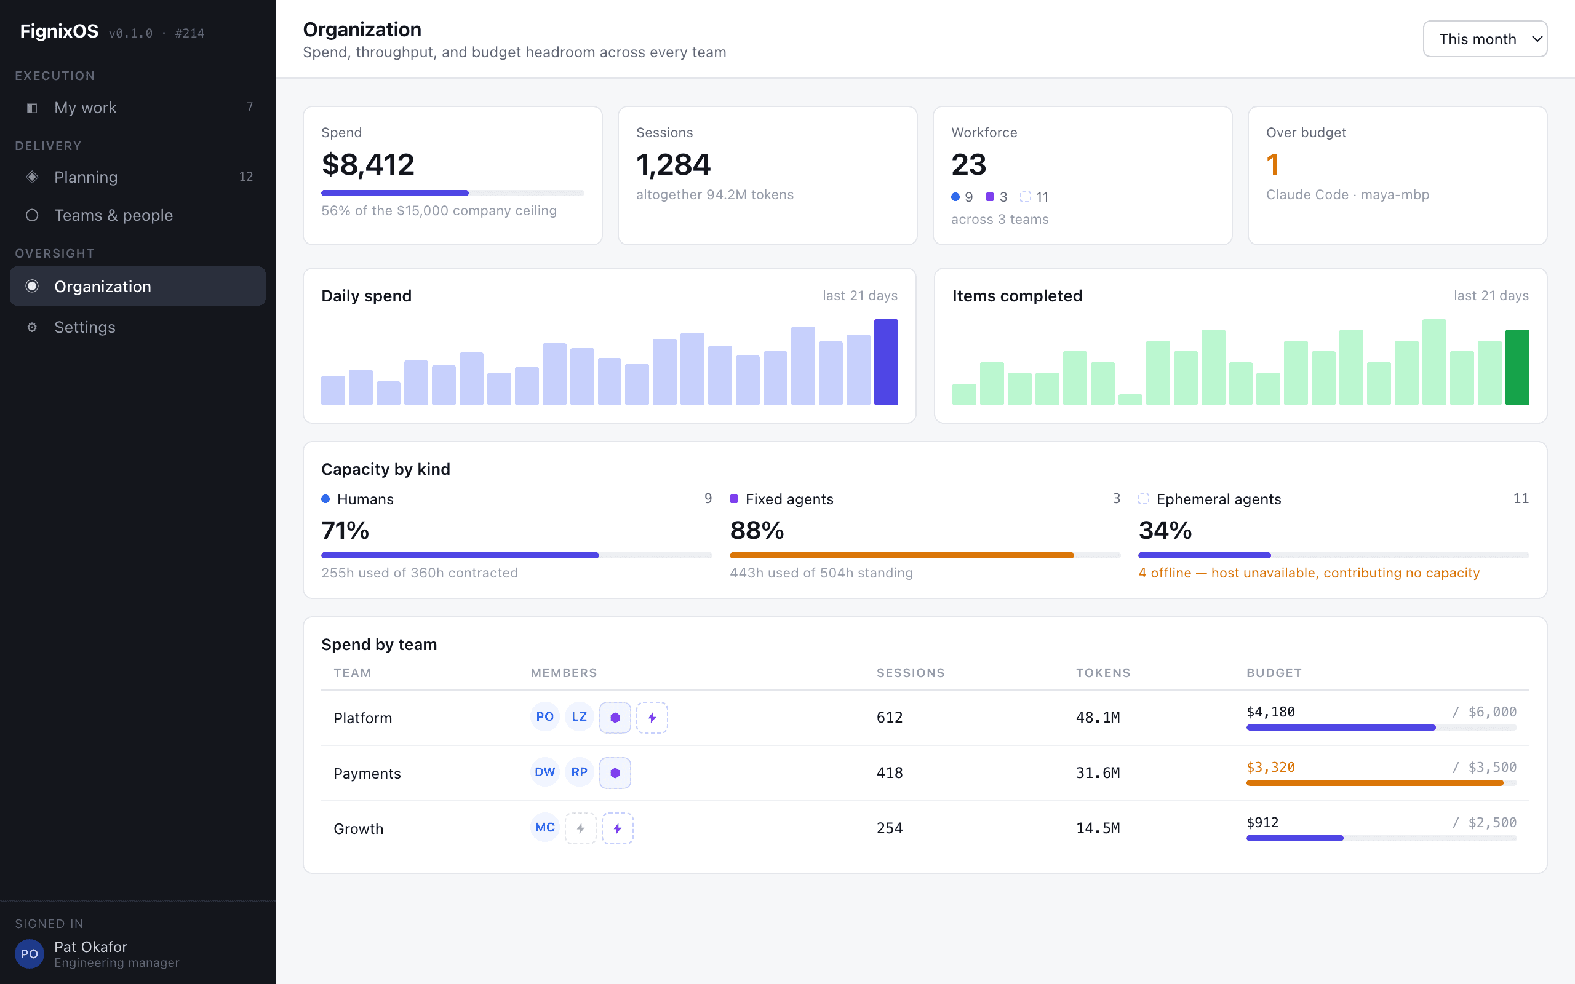
Task: Go to Planning in the sidebar
Action: point(137,177)
